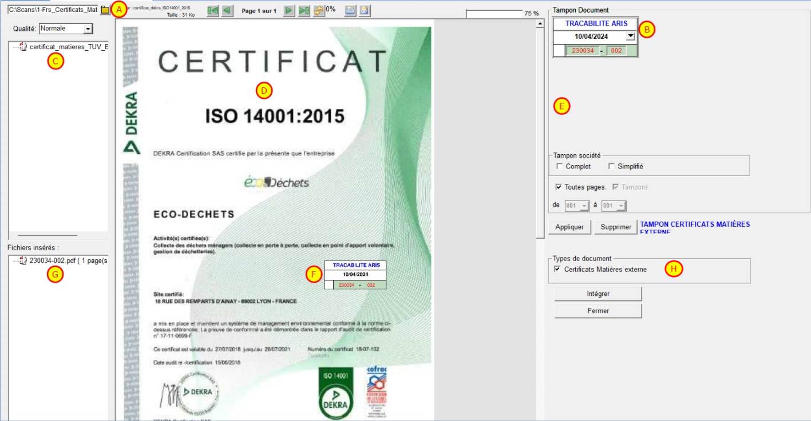811x421 pixels.
Task: Click the preview scrollbar up arrow
Action: point(539,24)
